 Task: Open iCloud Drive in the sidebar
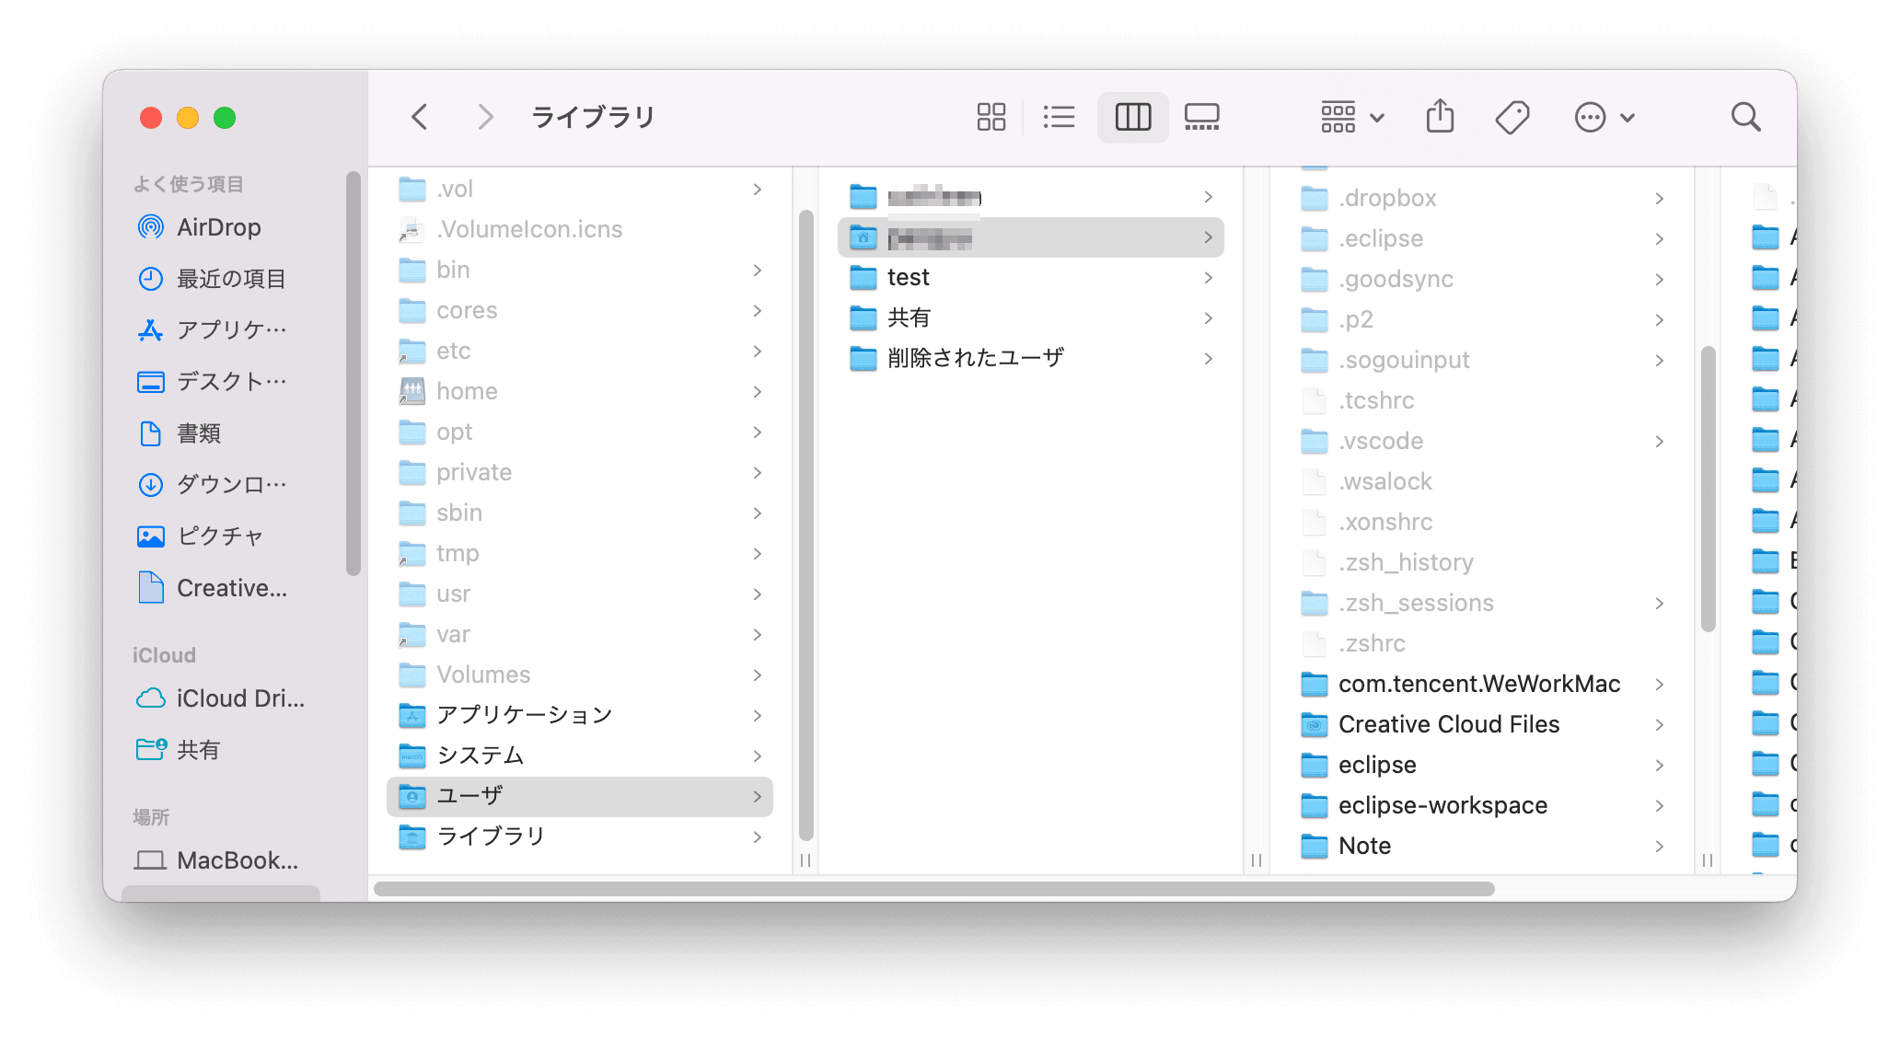click(239, 698)
